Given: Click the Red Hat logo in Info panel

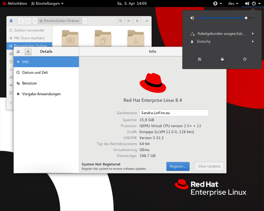Looking at the screenshot, I should click(x=153, y=83).
